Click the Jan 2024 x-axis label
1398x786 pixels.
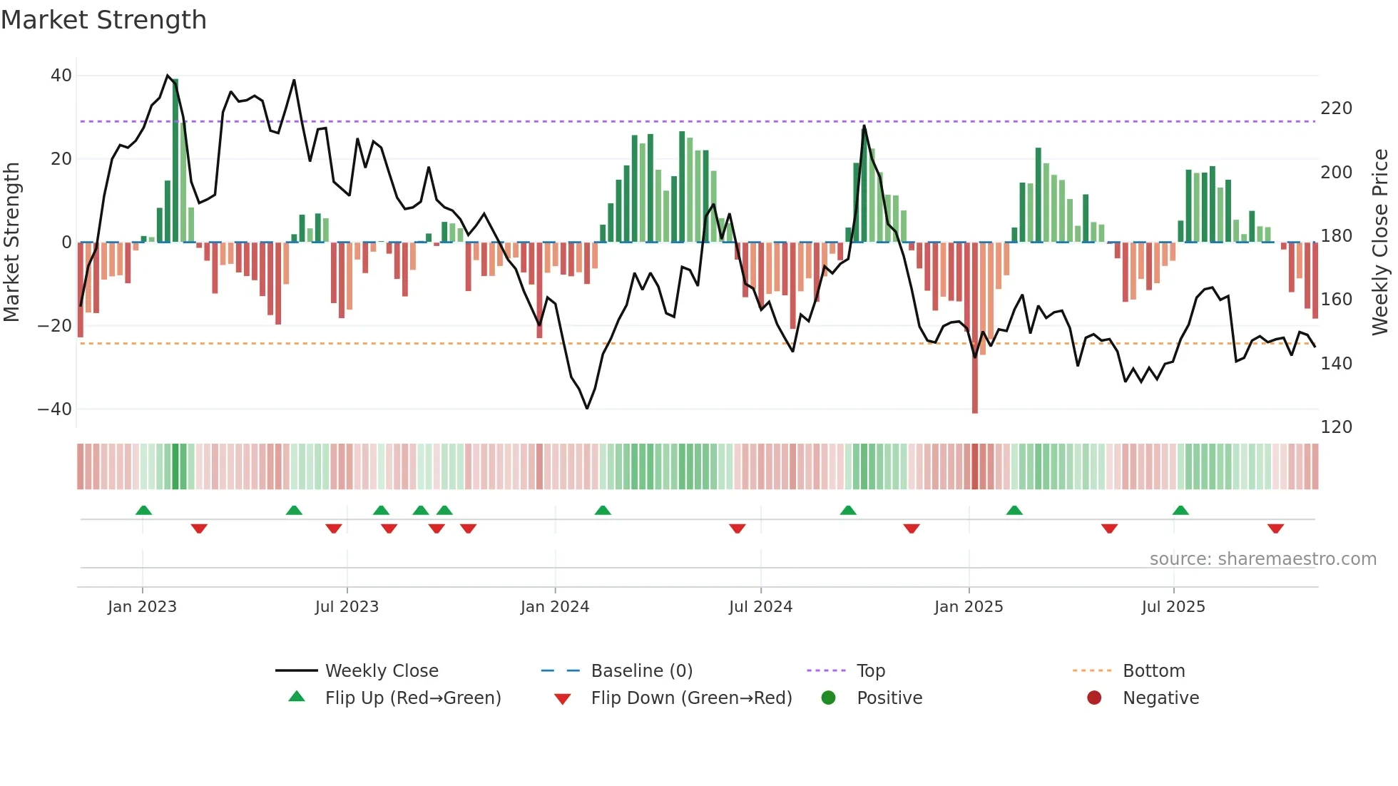(555, 606)
